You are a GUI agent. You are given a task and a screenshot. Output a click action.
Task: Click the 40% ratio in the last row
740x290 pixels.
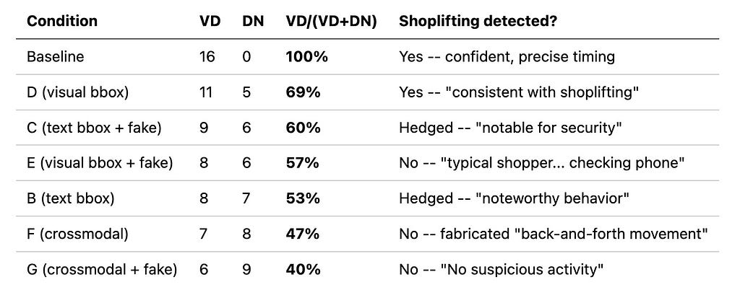coord(303,270)
